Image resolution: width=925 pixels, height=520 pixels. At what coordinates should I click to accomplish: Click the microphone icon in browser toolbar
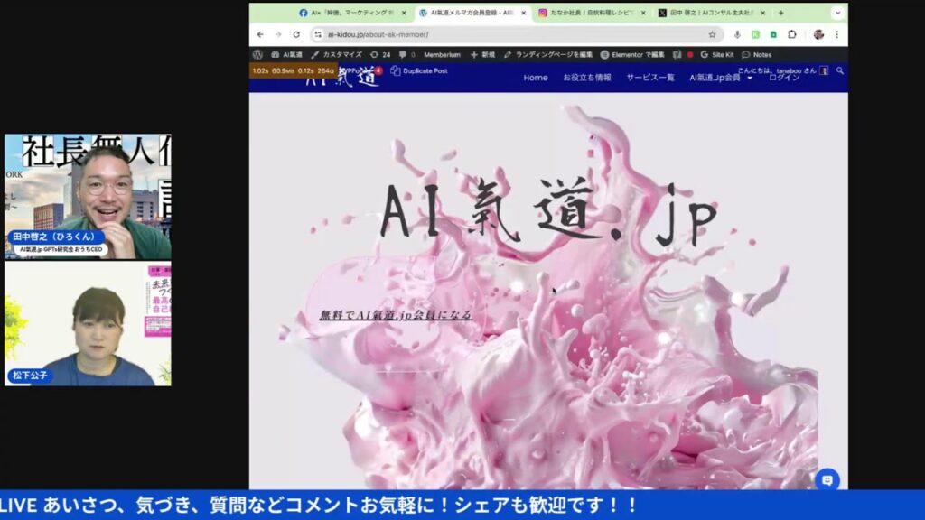tap(737, 34)
